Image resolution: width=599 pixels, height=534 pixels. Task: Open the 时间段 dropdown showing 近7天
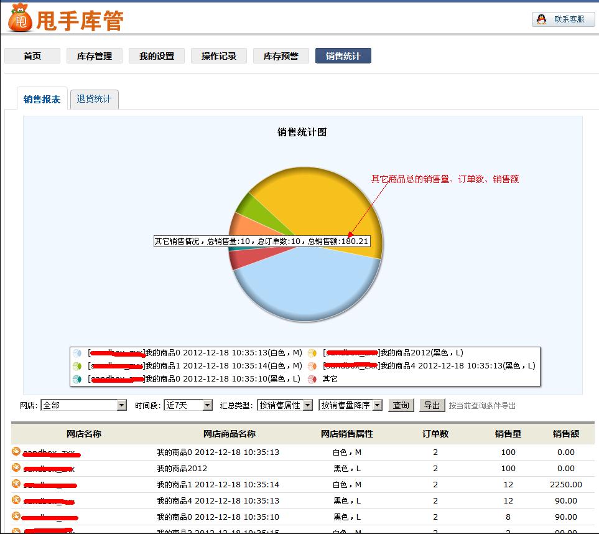coord(188,405)
